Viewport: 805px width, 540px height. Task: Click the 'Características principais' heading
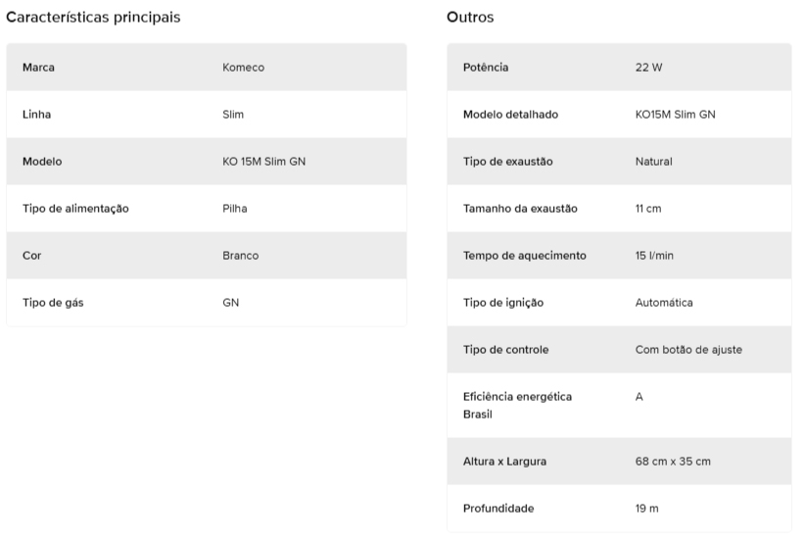pos(93,18)
